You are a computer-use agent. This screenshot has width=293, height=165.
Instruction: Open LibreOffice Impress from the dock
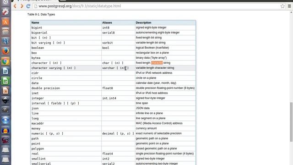coord(5,91)
